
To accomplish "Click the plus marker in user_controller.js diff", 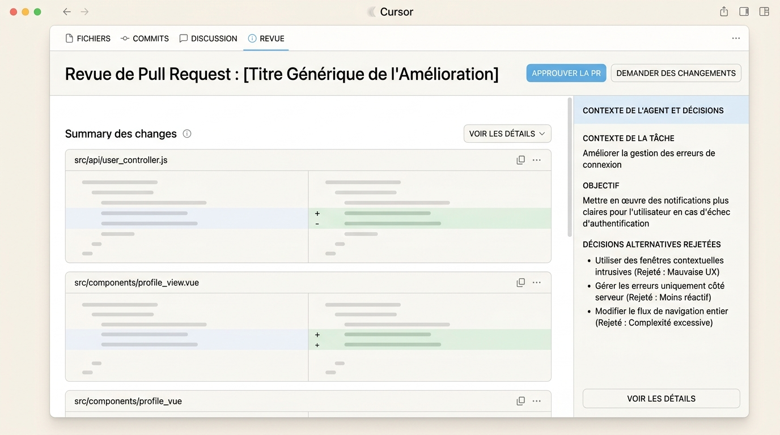I will click(x=317, y=214).
